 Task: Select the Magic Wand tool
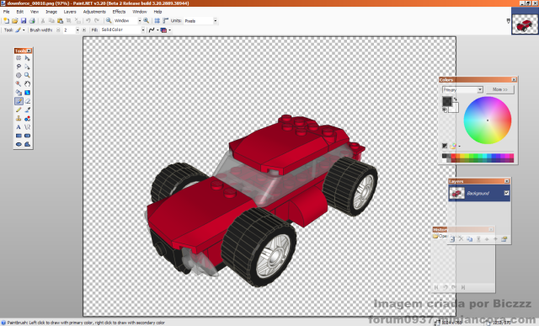[19, 84]
